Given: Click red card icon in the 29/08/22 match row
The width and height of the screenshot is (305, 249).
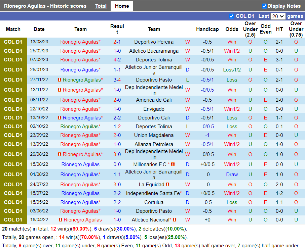Looking at the screenshot, I should [60, 154].
